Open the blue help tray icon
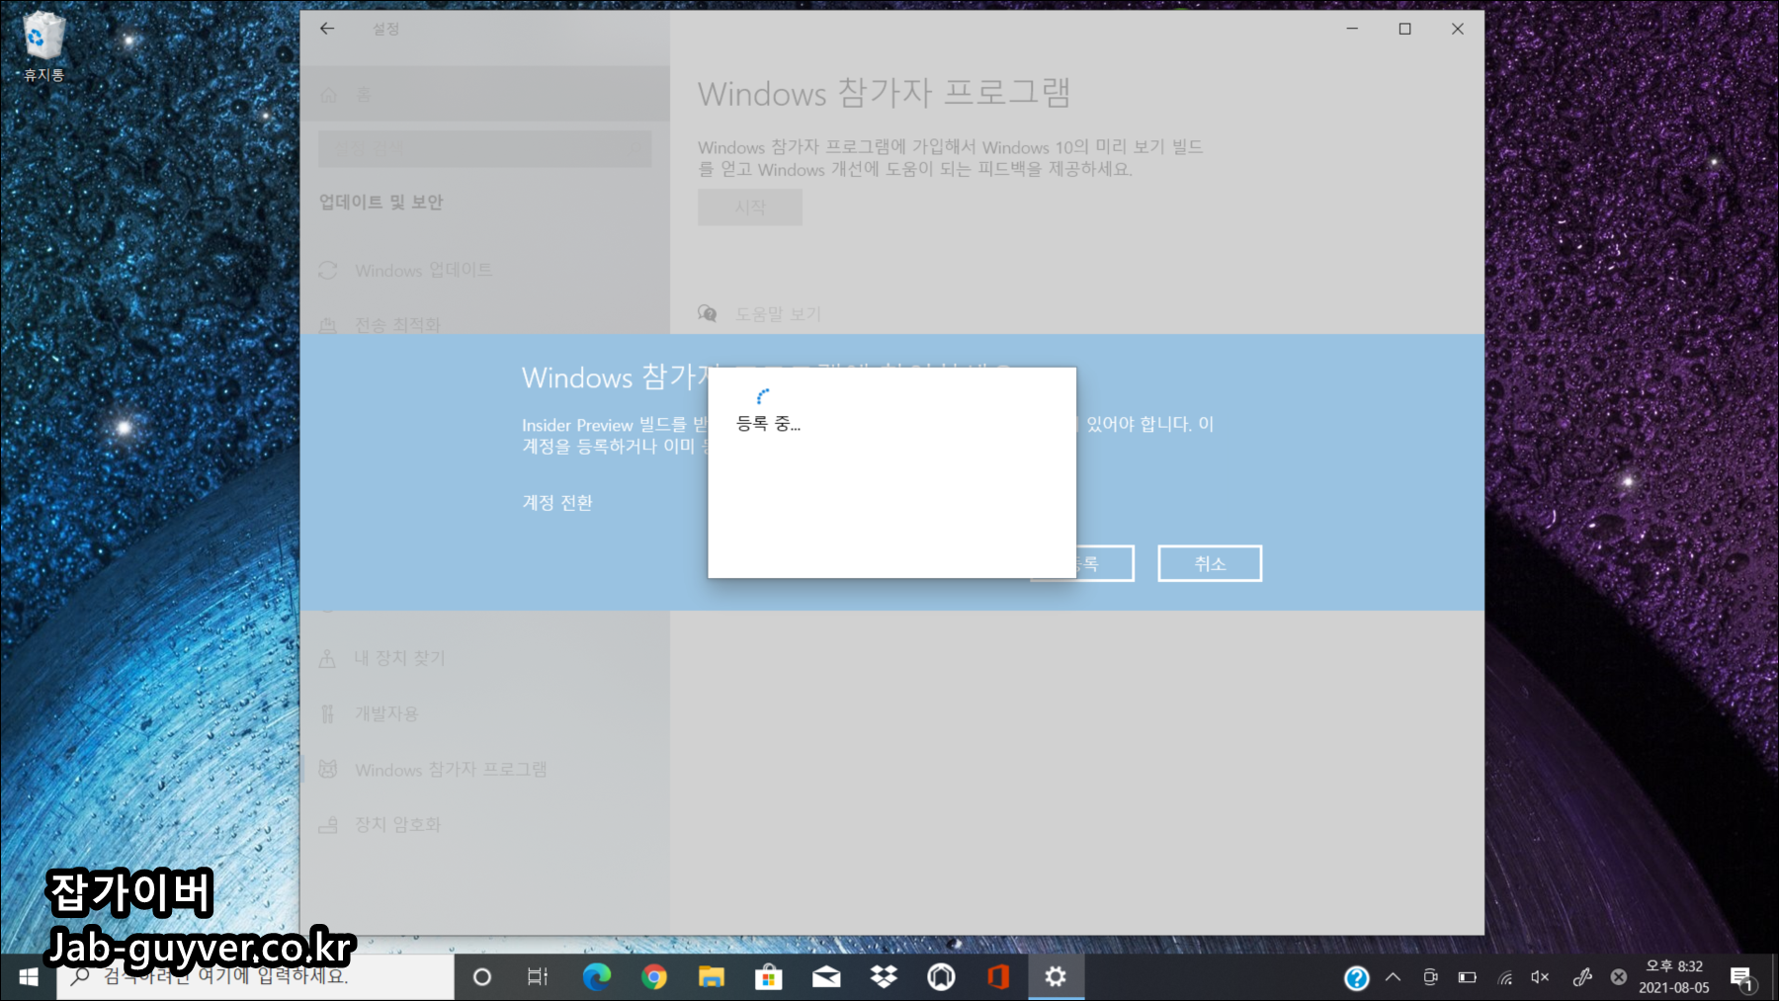This screenshot has height=1001, width=1779. coord(1357,978)
